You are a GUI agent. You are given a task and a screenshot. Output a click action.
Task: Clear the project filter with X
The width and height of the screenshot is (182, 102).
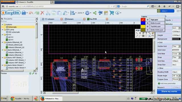(x=37, y=21)
